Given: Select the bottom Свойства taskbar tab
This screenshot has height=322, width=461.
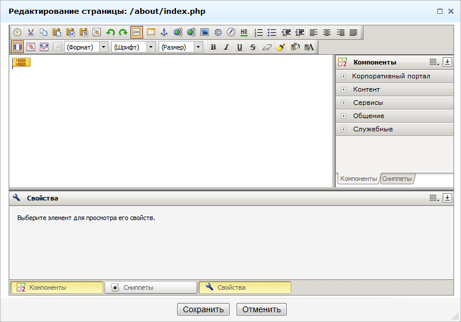Looking at the screenshot, I should pos(245,287).
